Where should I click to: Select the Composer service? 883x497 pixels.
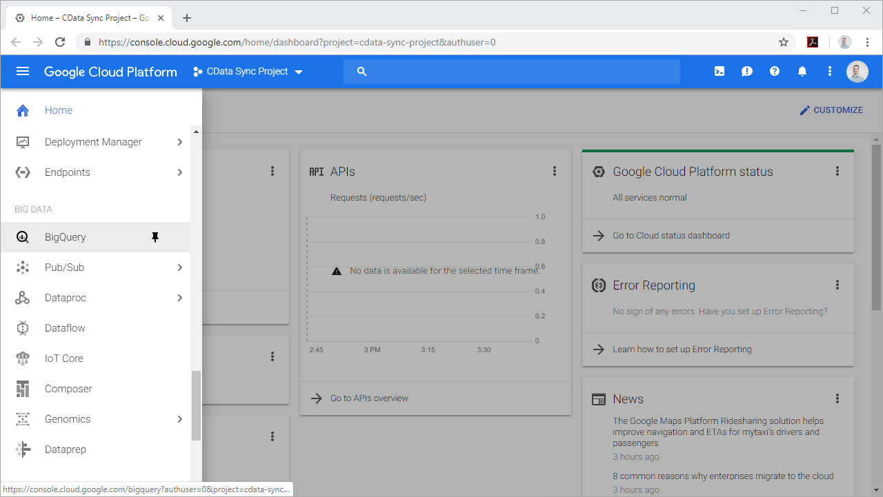[68, 388]
